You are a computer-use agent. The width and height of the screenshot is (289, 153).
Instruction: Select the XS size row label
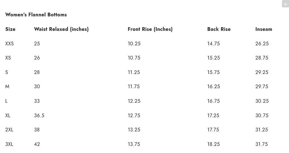(x=8, y=58)
